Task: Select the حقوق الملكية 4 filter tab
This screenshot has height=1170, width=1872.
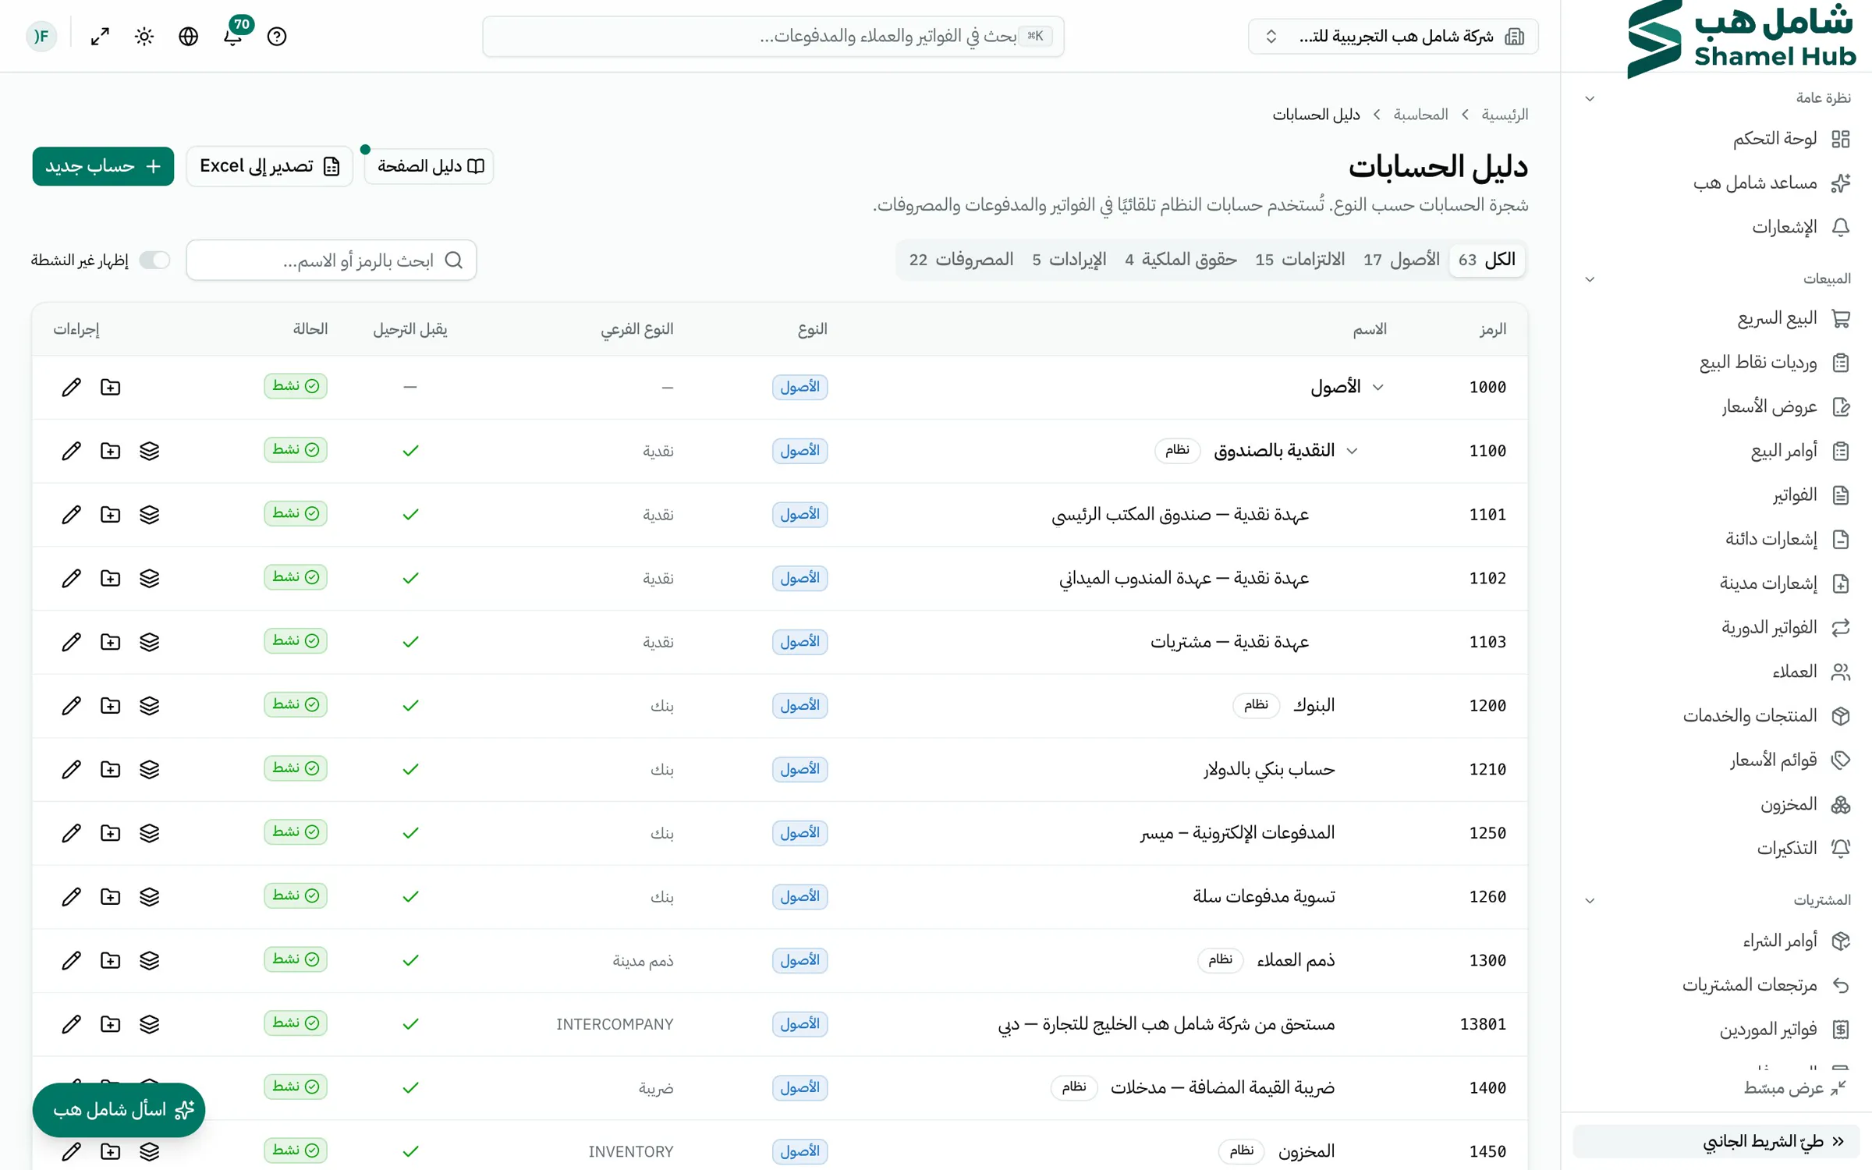Action: coord(1181,260)
